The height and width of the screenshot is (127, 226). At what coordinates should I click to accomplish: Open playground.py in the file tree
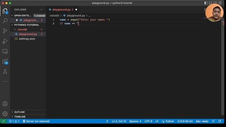click(x=28, y=34)
